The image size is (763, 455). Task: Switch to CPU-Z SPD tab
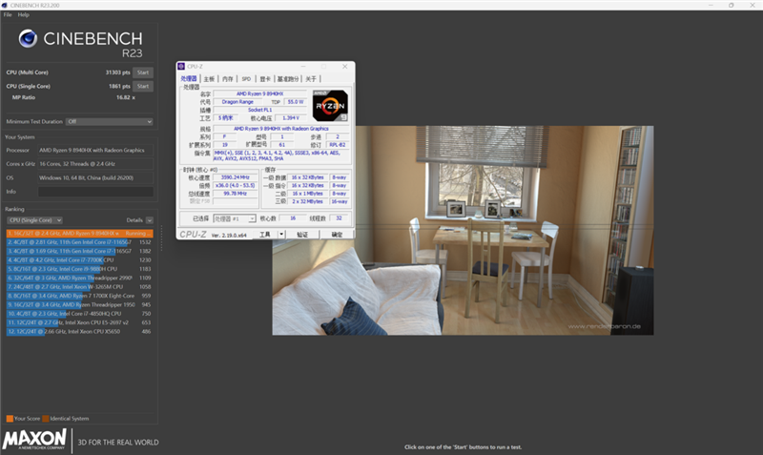246,79
